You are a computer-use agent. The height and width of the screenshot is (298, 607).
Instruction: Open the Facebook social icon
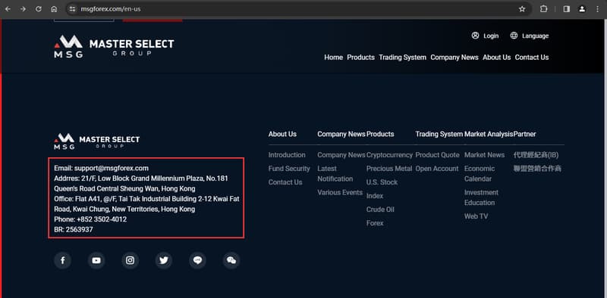tap(63, 260)
